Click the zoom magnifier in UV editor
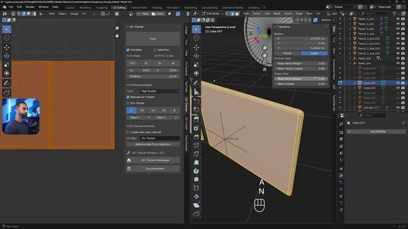Screen dimensions: 408x229 117,28
